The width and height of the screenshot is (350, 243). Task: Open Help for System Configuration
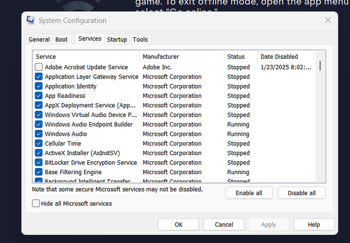[x=314, y=224]
